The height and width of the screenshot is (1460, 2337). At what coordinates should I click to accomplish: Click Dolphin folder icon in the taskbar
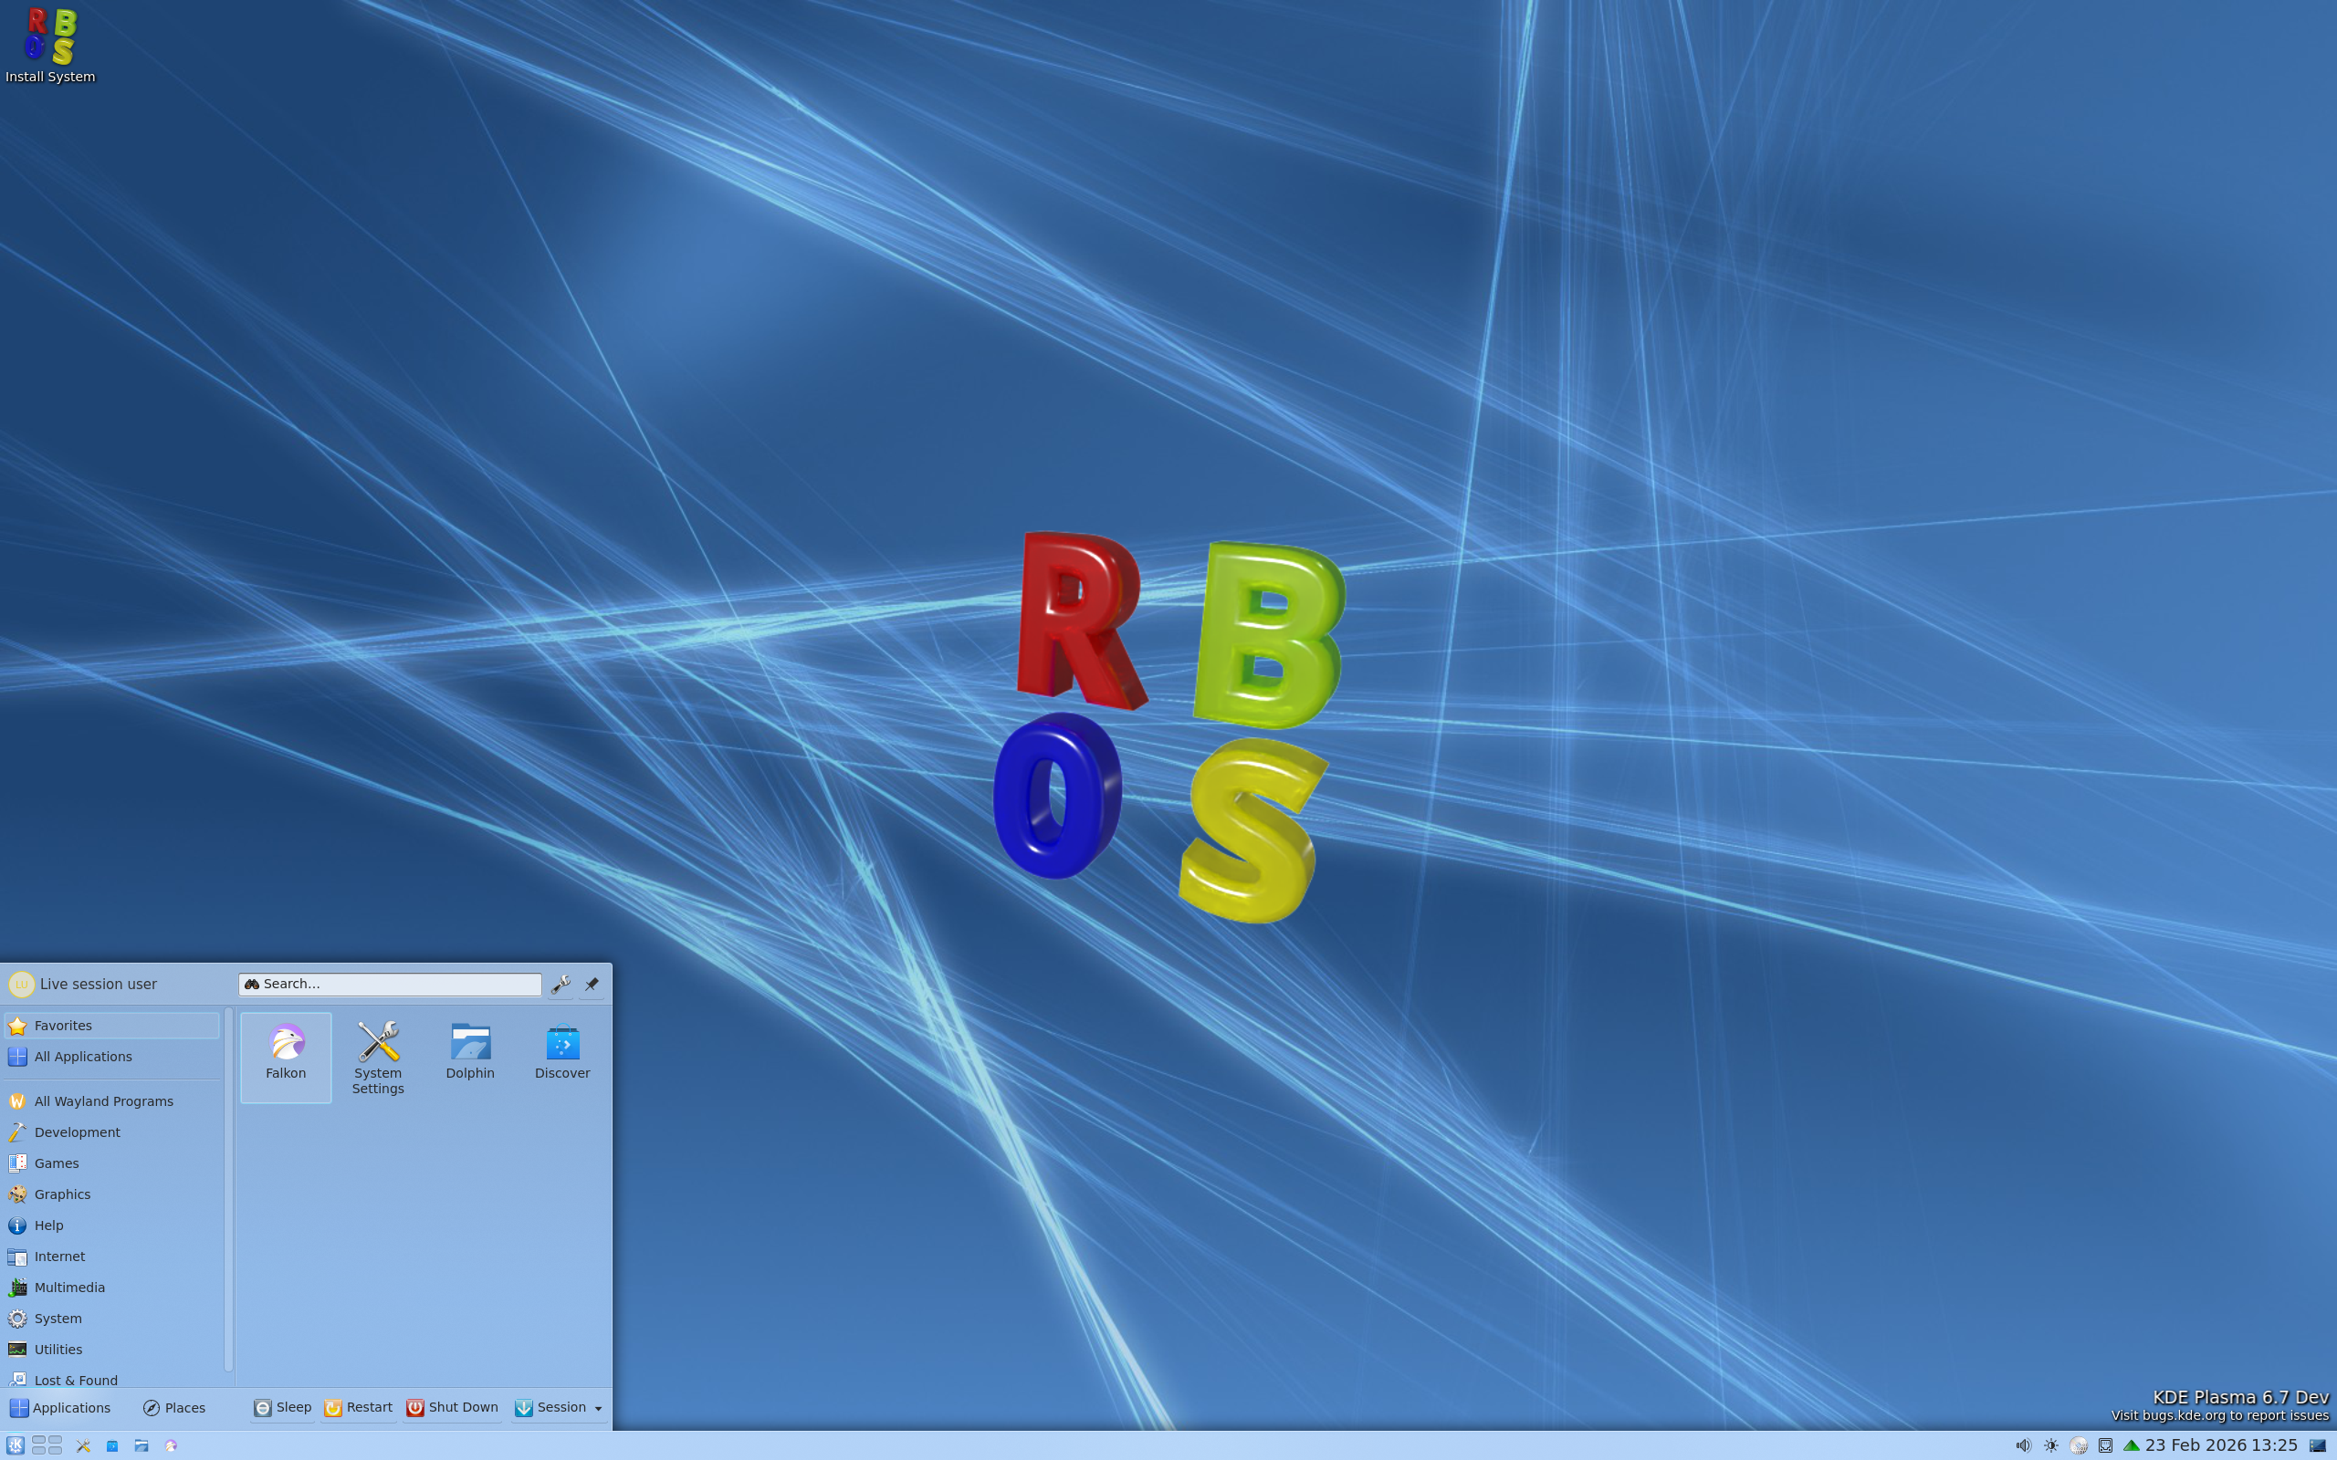[x=141, y=1446]
